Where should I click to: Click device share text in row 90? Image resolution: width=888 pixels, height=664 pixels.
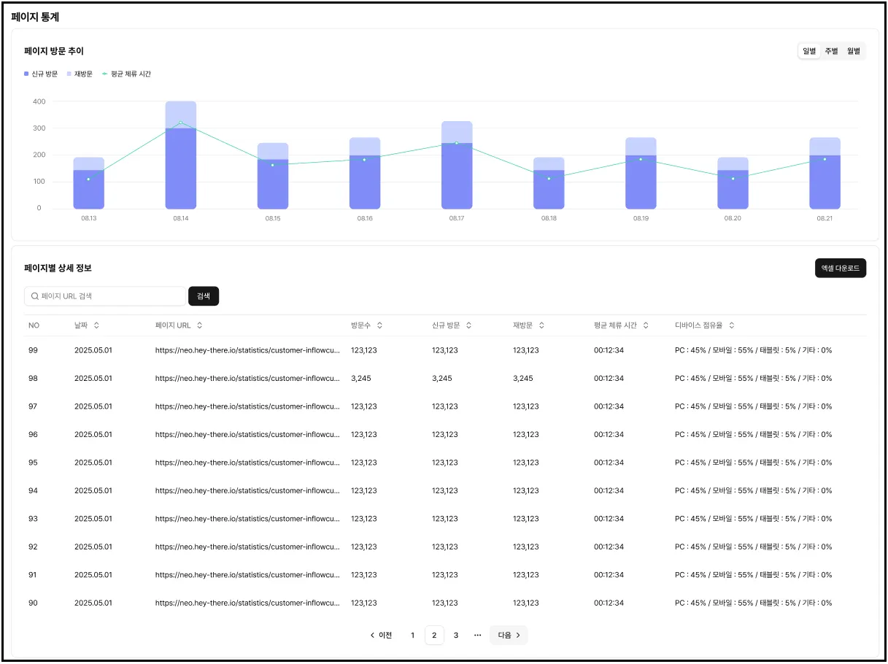[x=754, y=603]
